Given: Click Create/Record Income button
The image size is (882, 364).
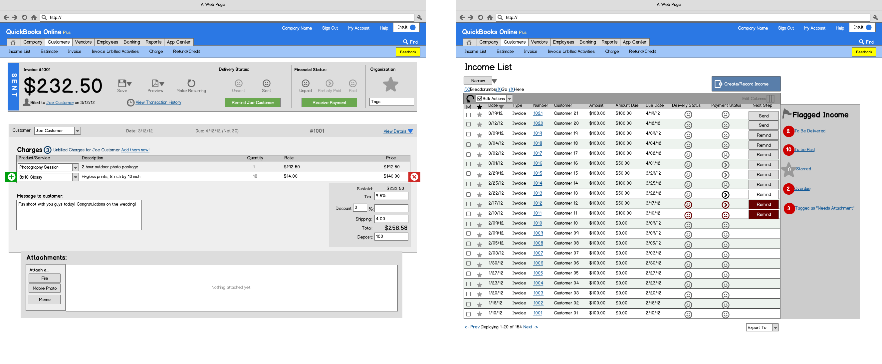Looking at the screenshot, I should click(746, 84).
